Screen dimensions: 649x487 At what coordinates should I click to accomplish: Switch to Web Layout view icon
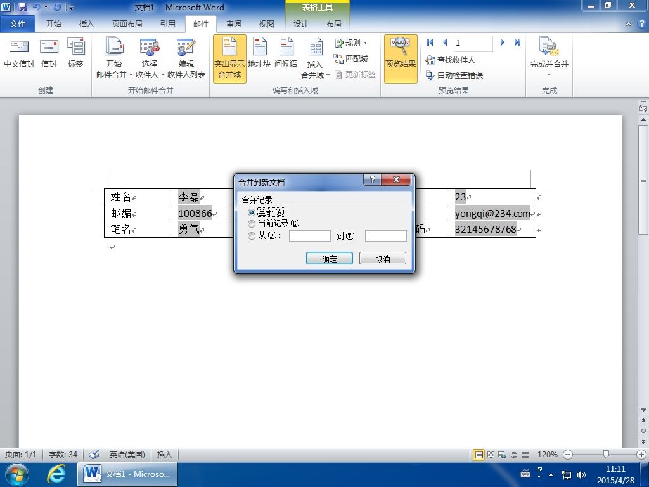(502, 455)
